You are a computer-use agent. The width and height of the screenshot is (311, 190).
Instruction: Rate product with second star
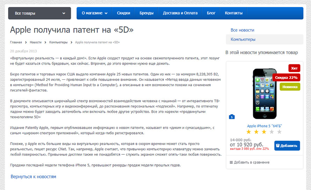[x=256, y=132]
